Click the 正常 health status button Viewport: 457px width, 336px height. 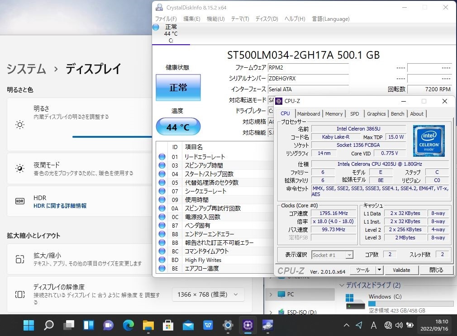click(x=178, y=88)
